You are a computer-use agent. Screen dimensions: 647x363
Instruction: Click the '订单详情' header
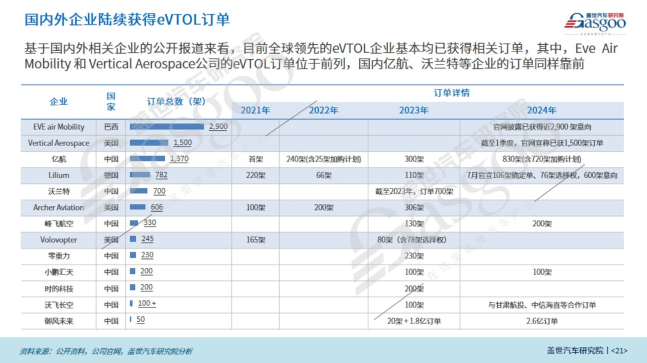pyautogui.click(x=452, y=93)
